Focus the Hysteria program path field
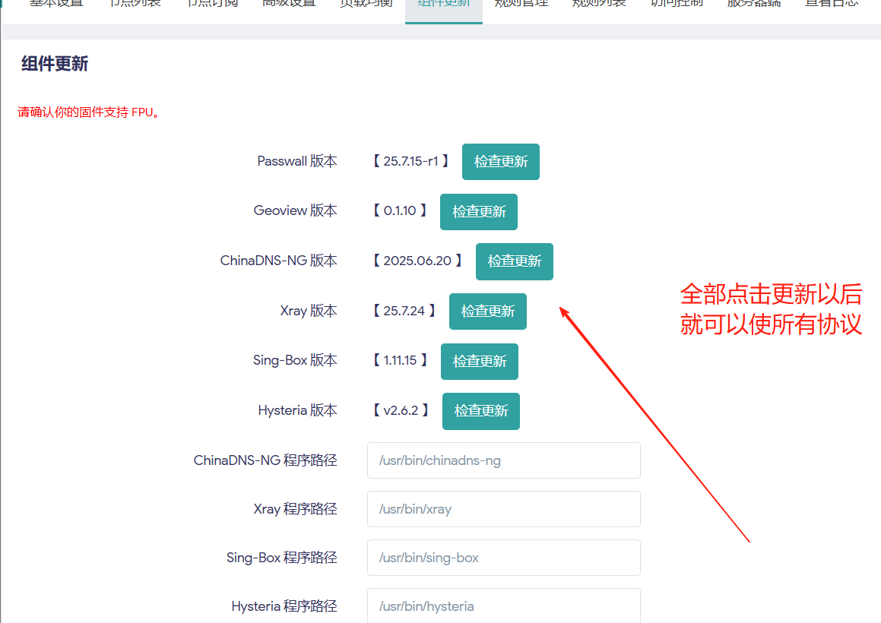Viewport: 881px width, 623px height. (x=503, y=606)
